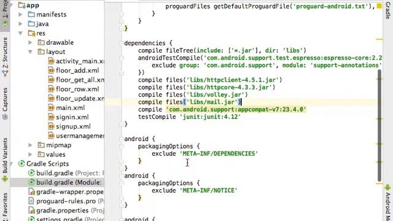Select floor_row.xml in the tree
Screen dimensions: 393x221
[77, 89]
